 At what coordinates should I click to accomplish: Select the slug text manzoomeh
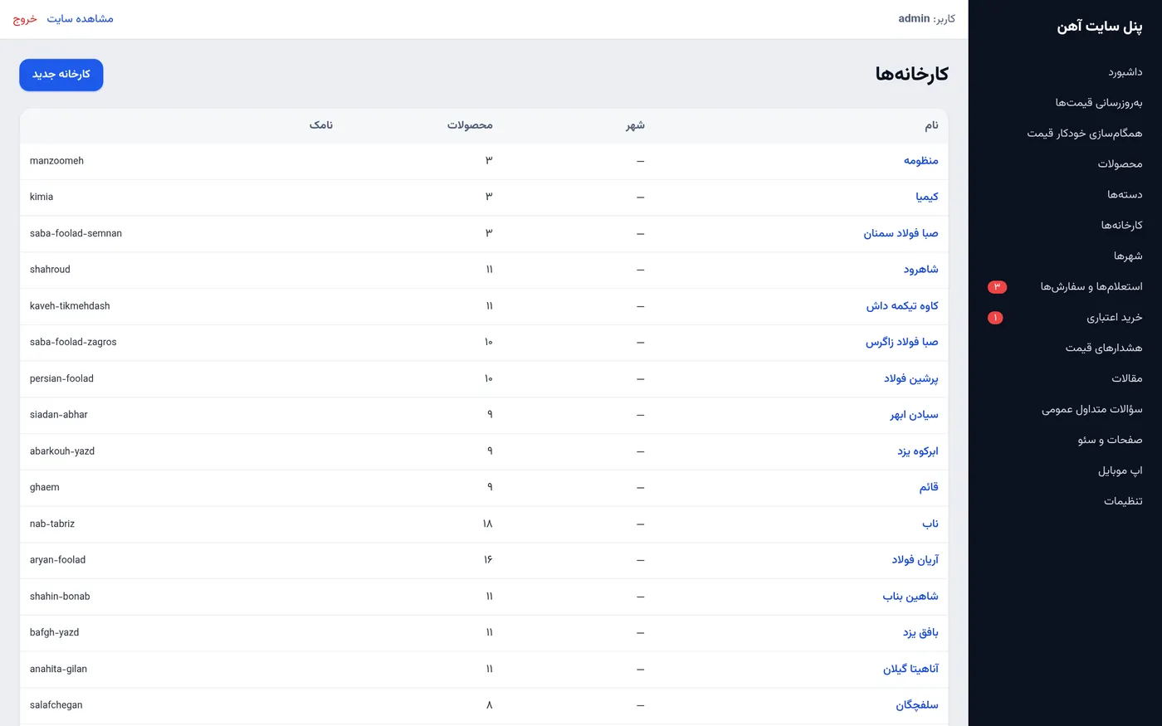point(56,161)
